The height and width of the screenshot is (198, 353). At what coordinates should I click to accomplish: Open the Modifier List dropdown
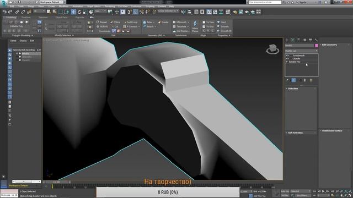(x=301, y=51)
